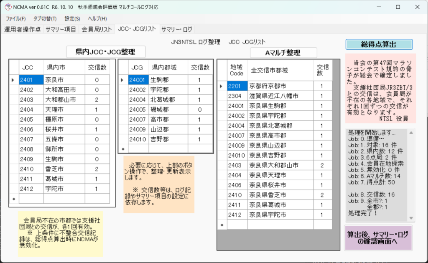Screen dimensions: 428x263
Task: Open the 設定(S) menu
Action: (72, 19)
